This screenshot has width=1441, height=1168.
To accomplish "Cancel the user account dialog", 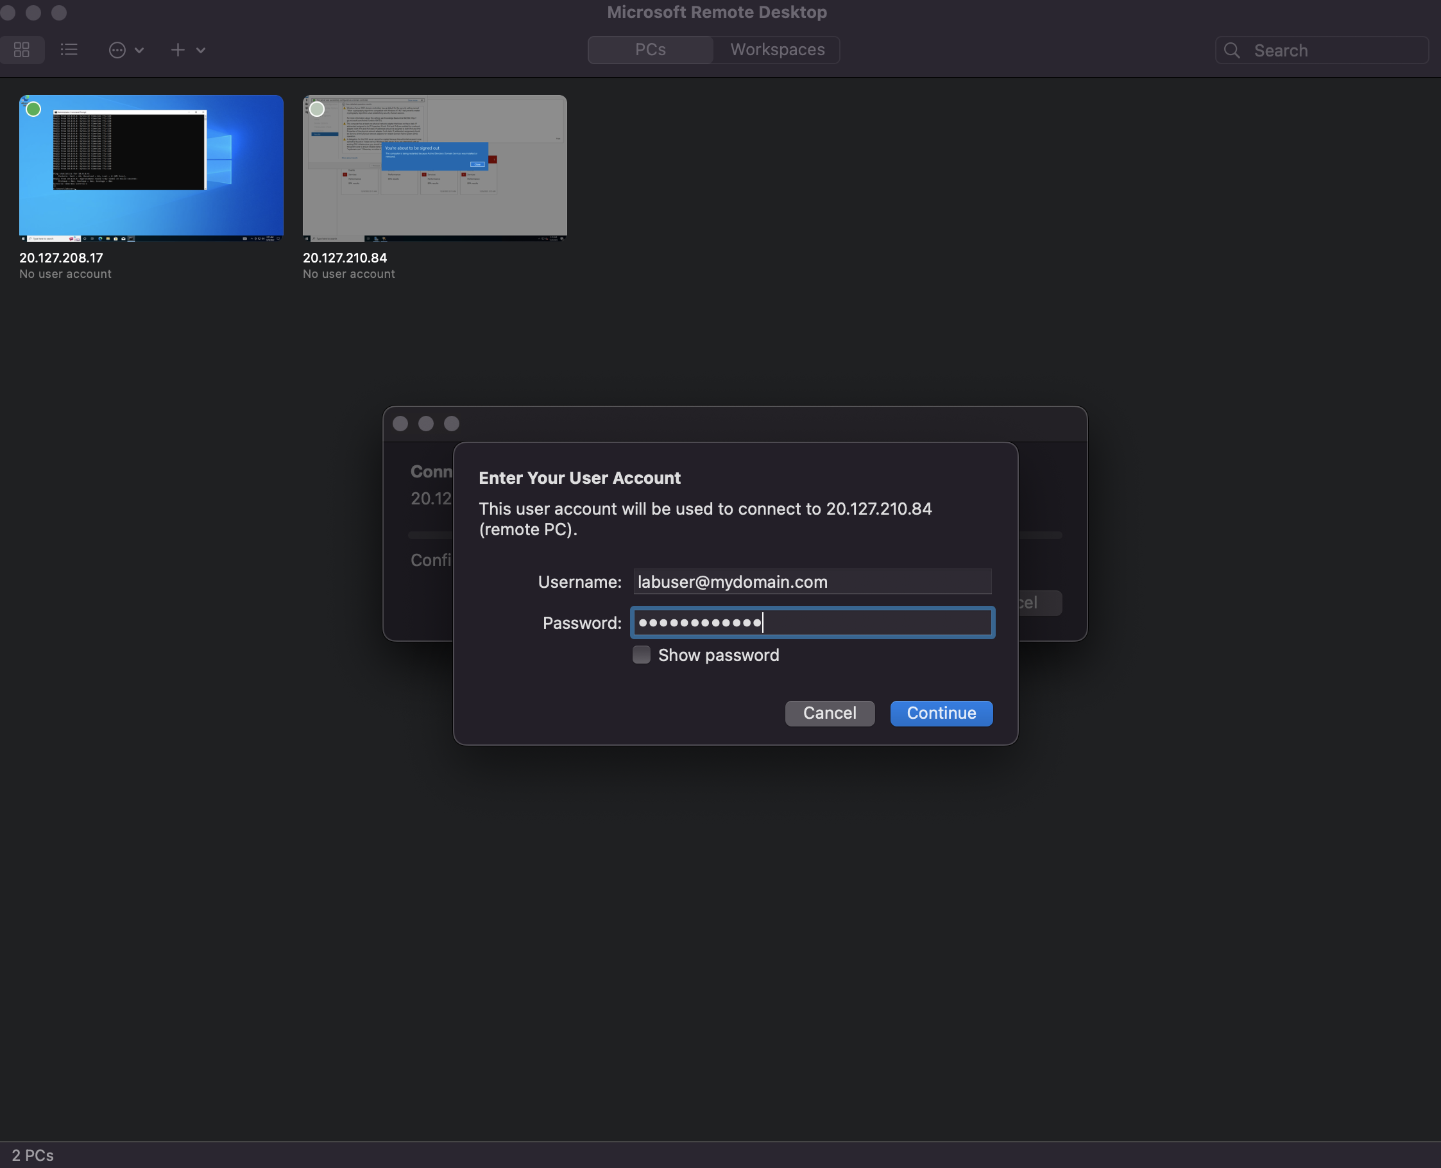I will (x=830, y=713).
